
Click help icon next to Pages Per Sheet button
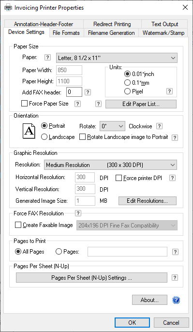[175, 278]
